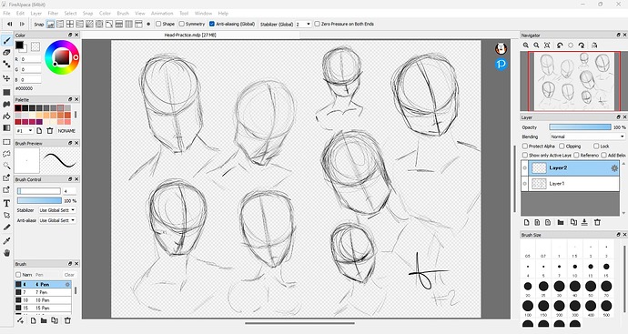628x334 pixels.
Task: Rotate canvas left in Navigator
Action: click(x=560, y=46)
